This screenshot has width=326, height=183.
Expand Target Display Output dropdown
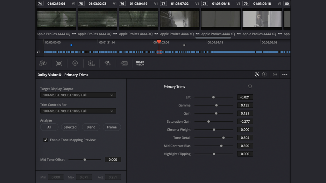point(78,95)
